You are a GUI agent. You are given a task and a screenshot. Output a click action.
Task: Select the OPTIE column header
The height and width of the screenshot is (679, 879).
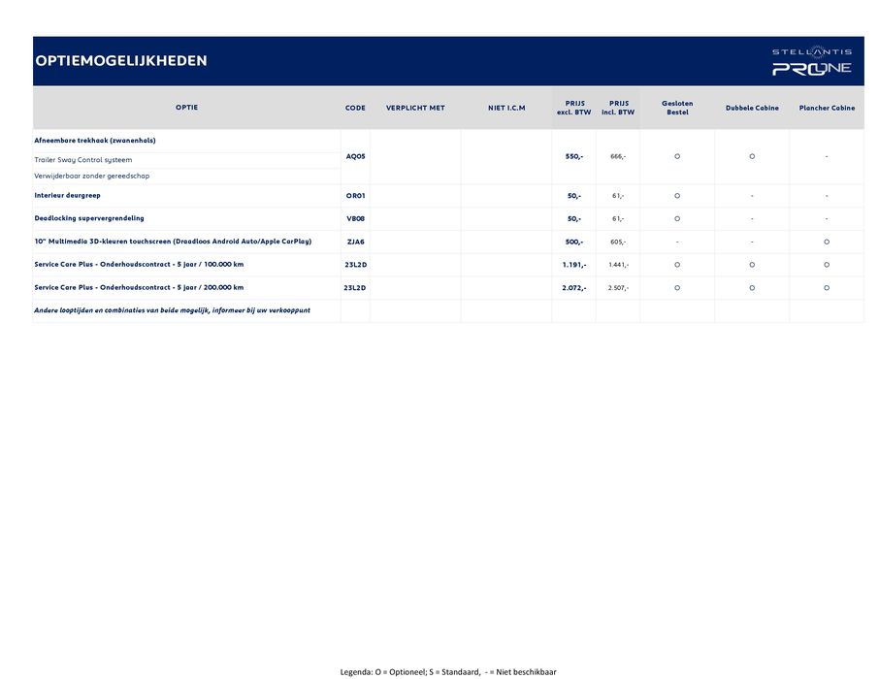tap(186, 108)
